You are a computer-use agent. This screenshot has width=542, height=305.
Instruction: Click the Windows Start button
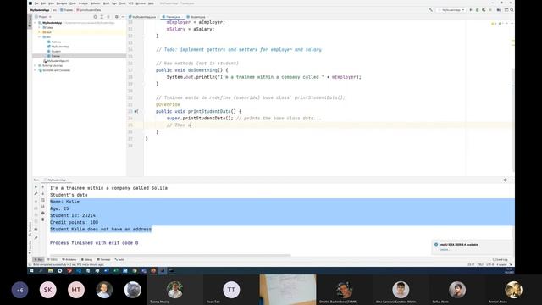point(31,271)
